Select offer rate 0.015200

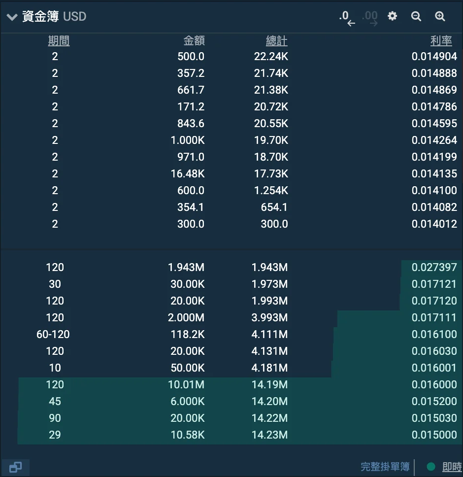[x=434, y=401]
